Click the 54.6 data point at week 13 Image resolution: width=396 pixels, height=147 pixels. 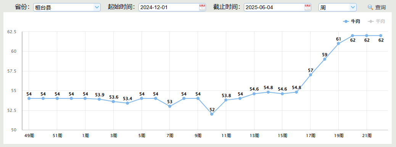254,94
